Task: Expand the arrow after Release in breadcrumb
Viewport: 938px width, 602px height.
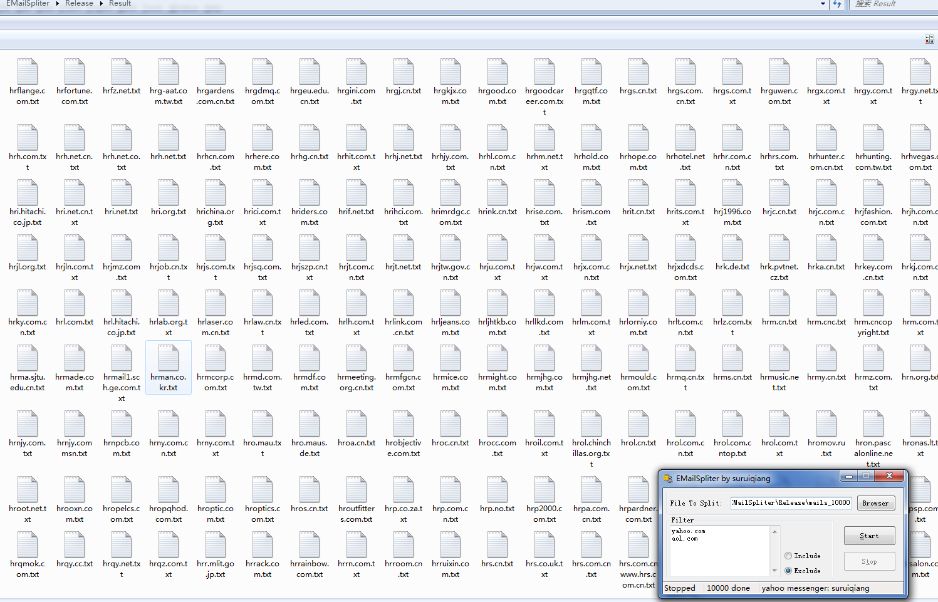Action: (101, 4)
